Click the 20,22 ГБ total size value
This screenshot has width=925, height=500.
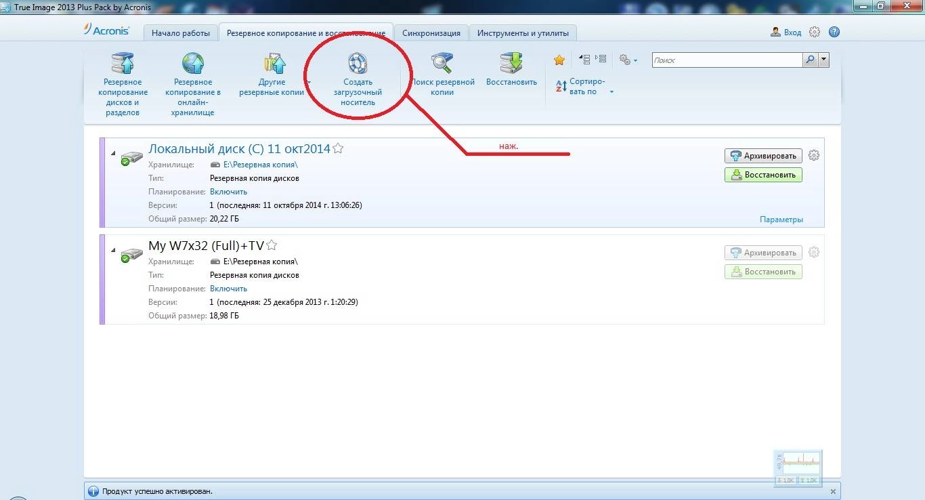[x=224, y=219]
